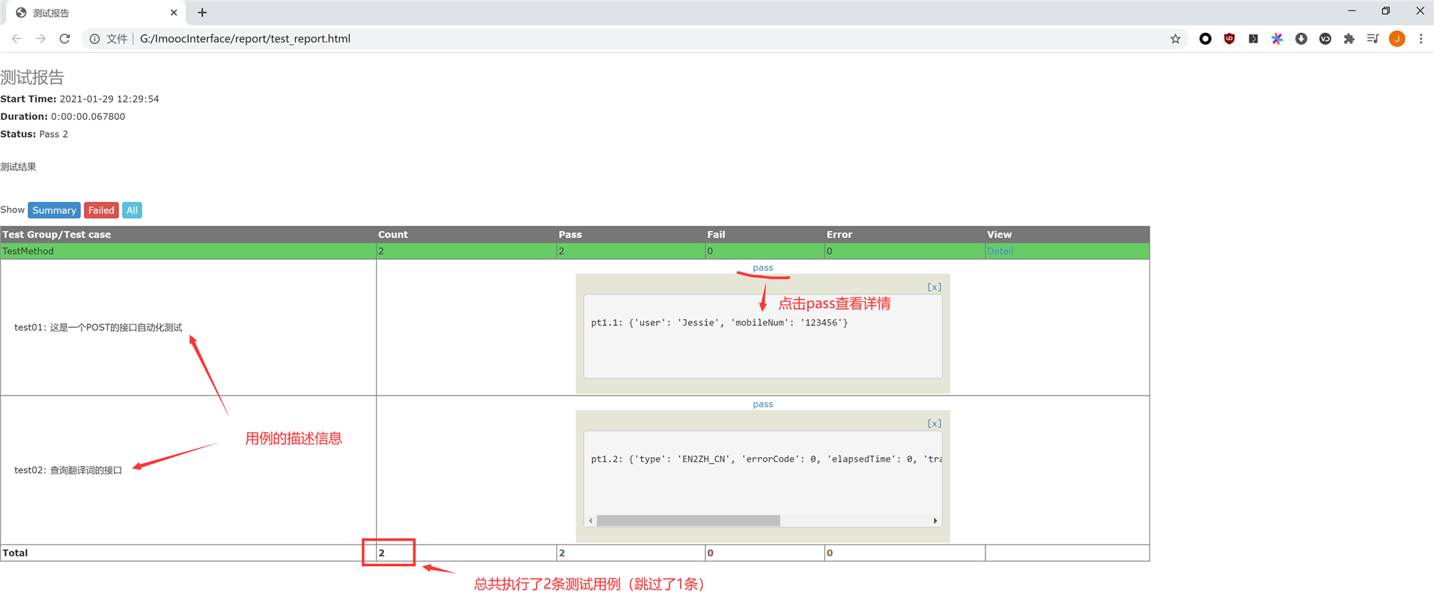The image size is (1434, 611).
Task: Click the Pass column header
Action: [570, 235]
